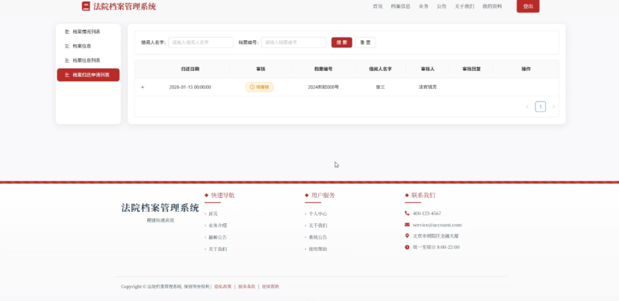Click the borrower cell 张三
This screenshot has height=301, width=619.
(380, 87)
